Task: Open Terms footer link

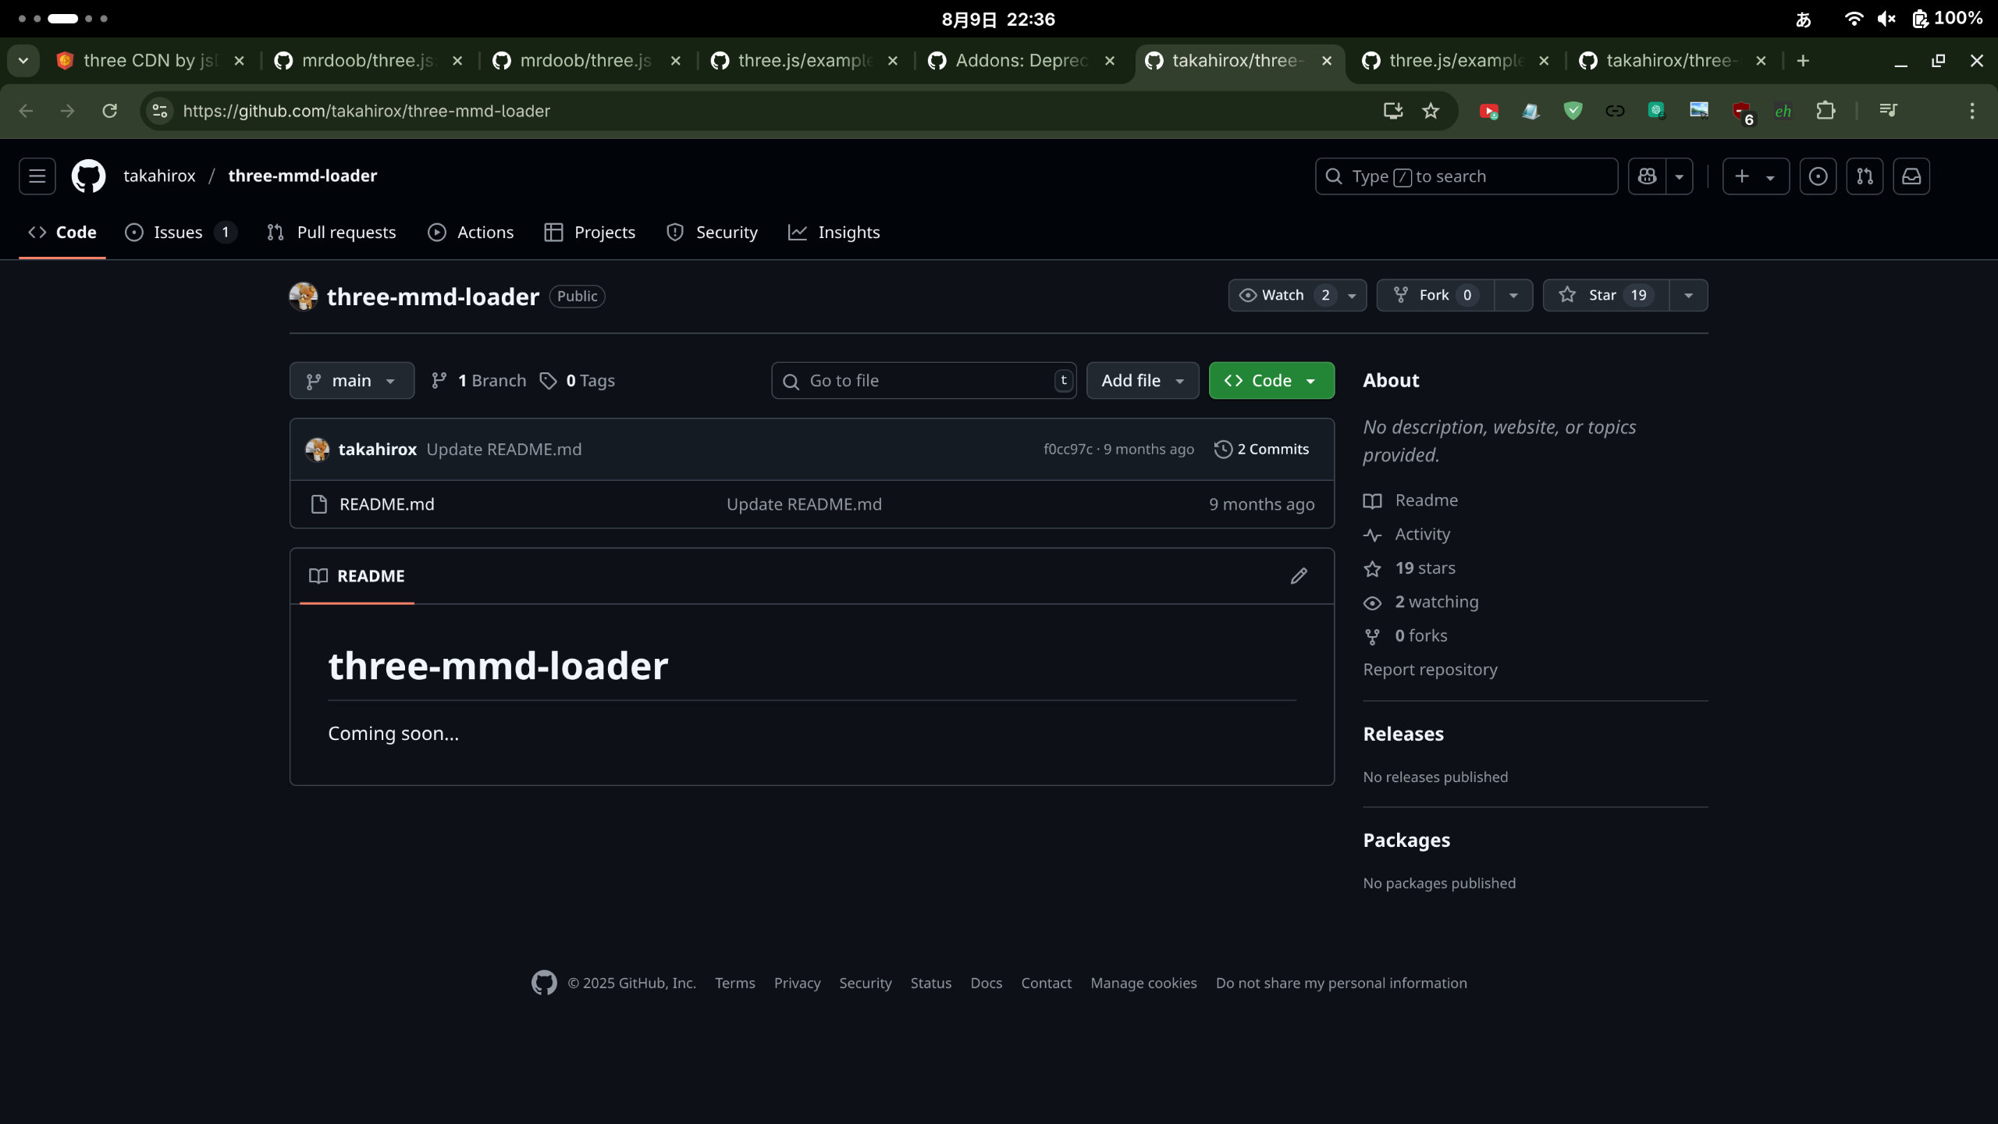Action: click(x=734, y=983)
